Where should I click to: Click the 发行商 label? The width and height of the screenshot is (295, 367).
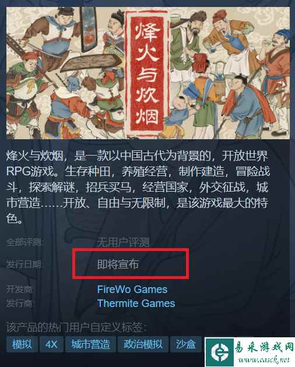[19, 304]
